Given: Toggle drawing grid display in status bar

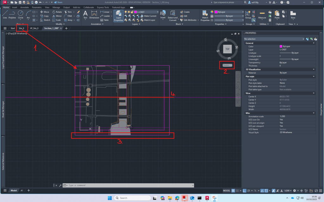Looking at the screenshot, I should point(233,191).
